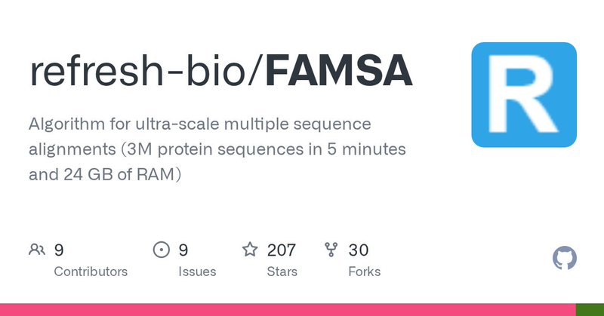This screenshot has height=316, width=604.
Task: Click the "Stars" label
Action: [282, 272]
